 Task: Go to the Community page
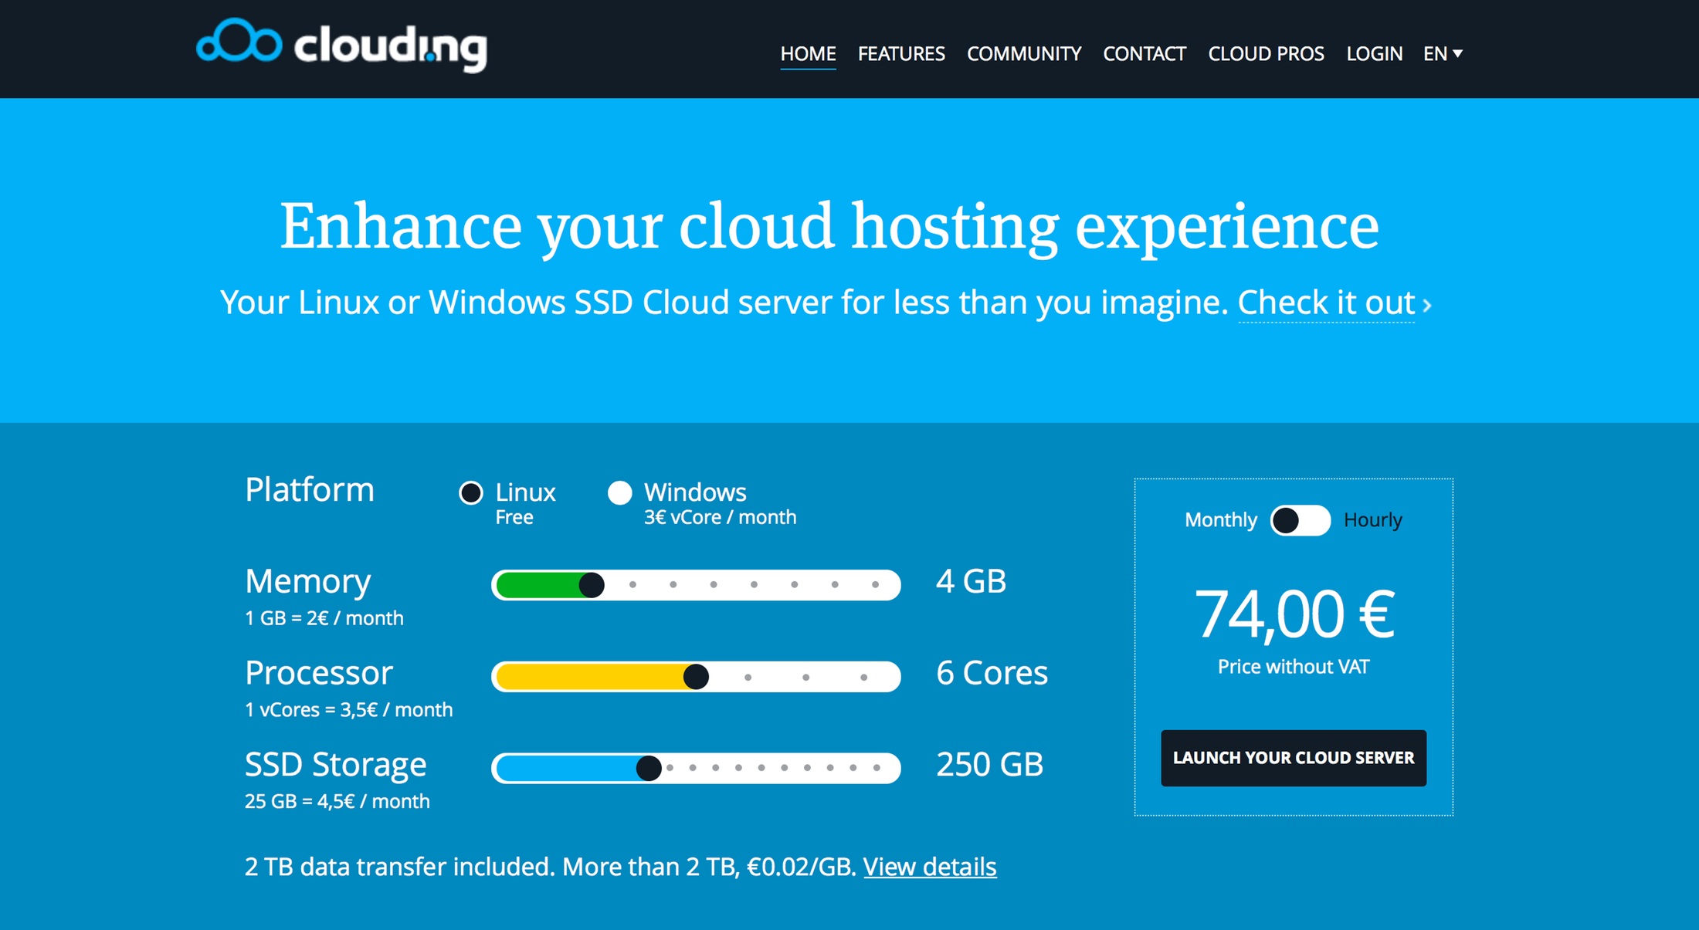[1024, 53]
